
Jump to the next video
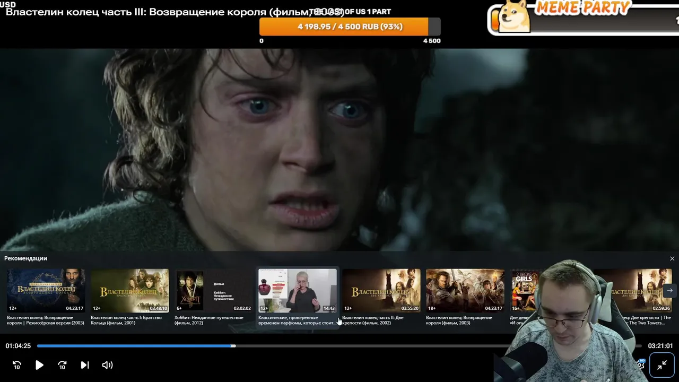[85, 365]
